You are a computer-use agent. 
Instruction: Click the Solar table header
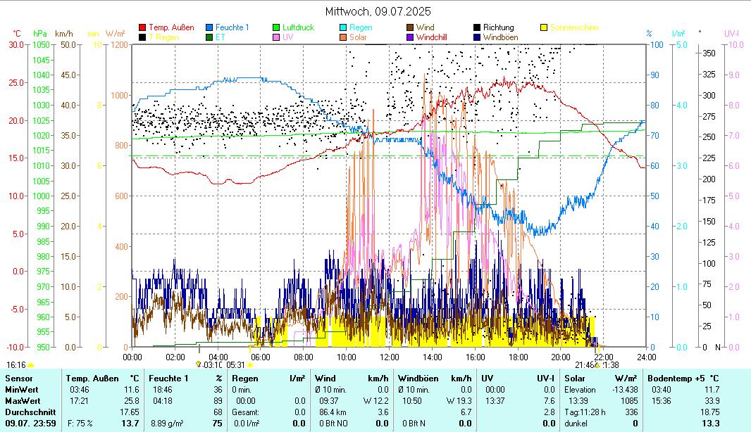(575, 379)
